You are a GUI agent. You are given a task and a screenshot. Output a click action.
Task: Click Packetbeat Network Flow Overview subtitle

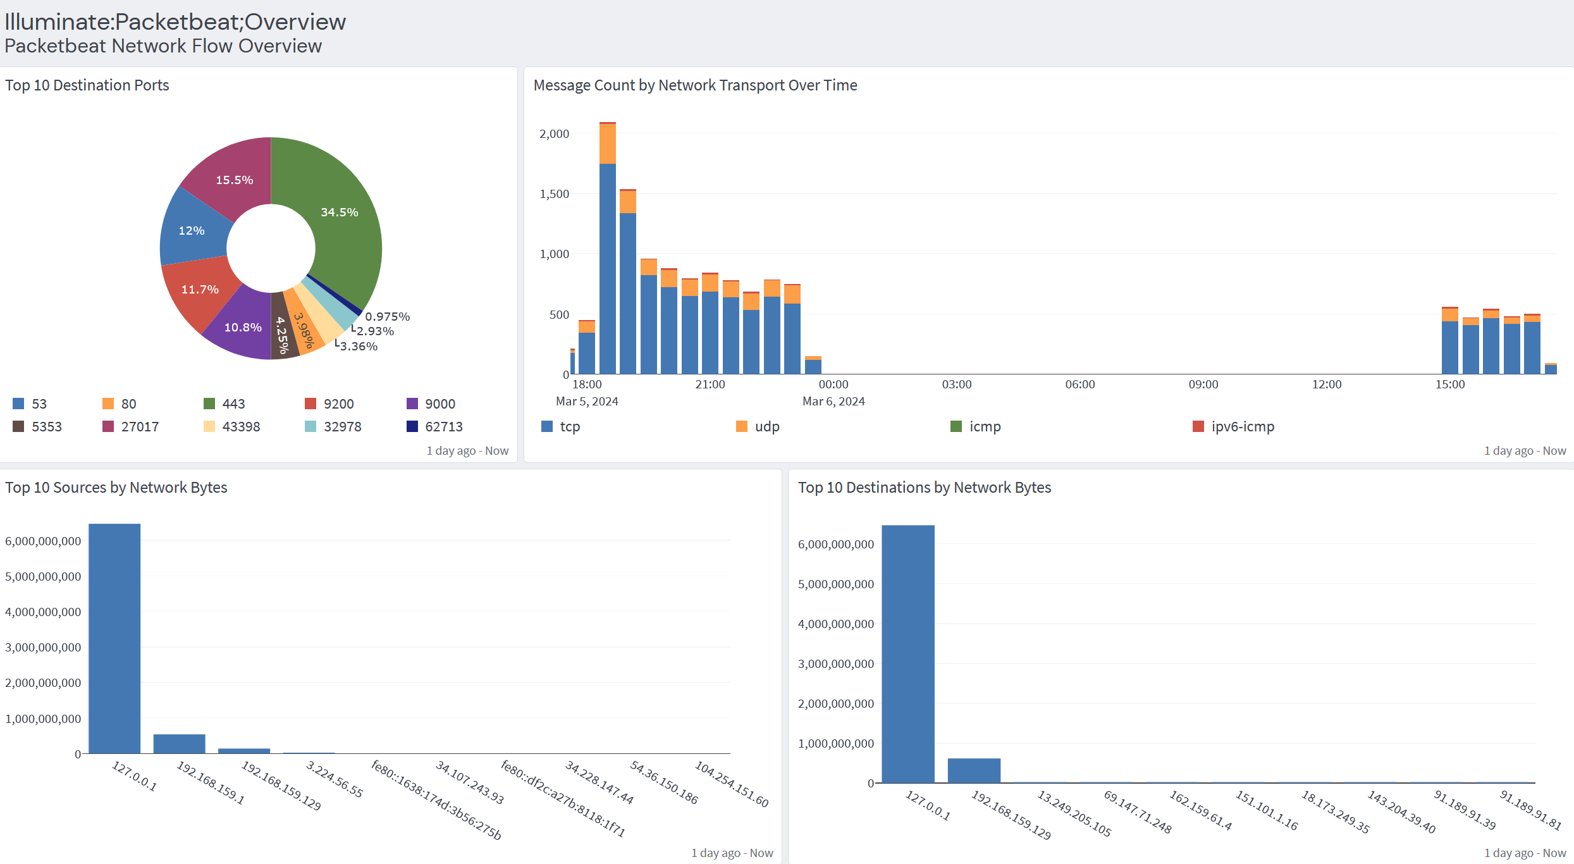point(163,46)
